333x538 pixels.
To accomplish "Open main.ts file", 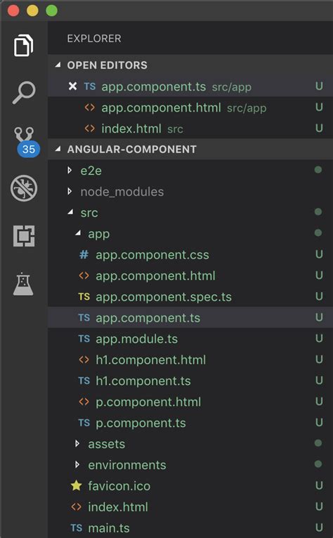I will coord(190,527).
